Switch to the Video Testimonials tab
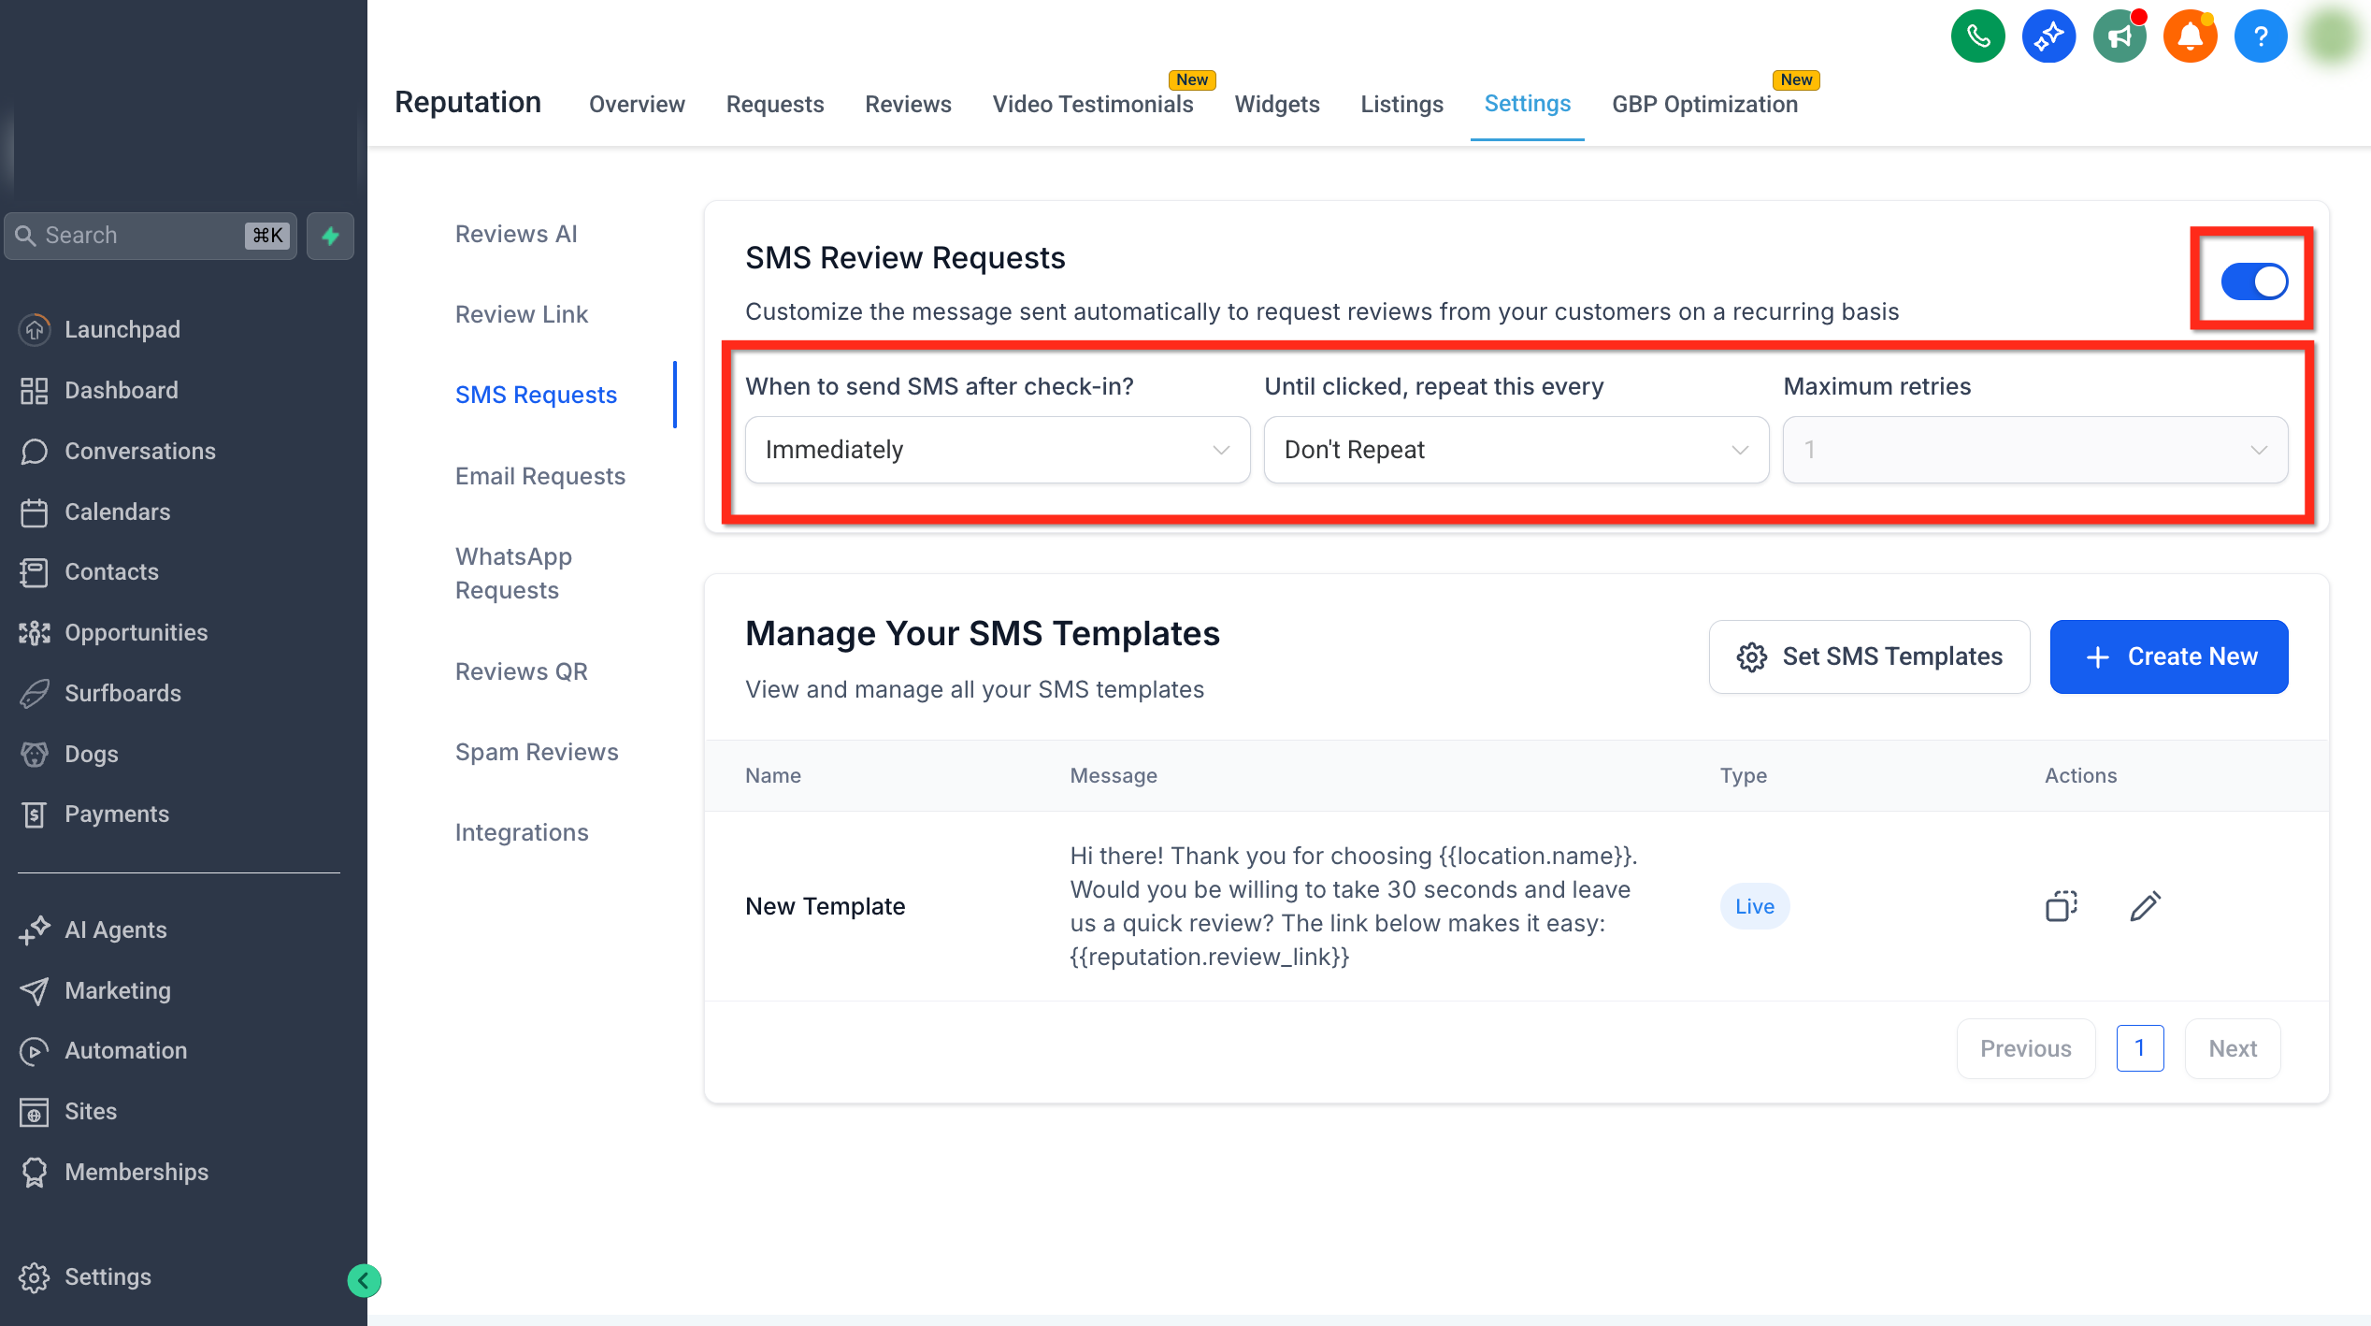 click(x=1092, y=104)
